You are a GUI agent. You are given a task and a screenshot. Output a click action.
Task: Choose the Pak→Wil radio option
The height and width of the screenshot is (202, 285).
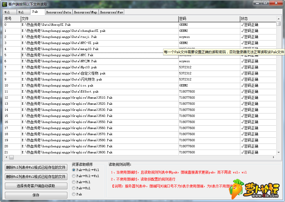[81, 182]
